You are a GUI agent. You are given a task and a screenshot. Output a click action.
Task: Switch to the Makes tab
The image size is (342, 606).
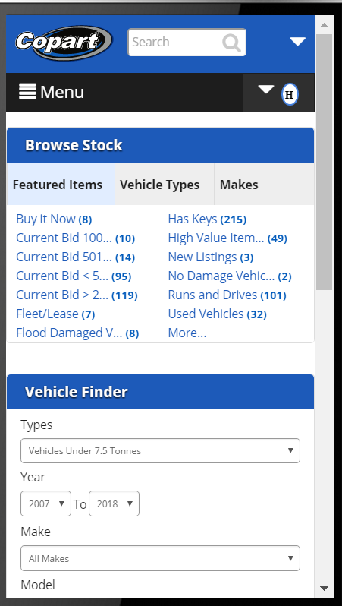coord(264,185)
